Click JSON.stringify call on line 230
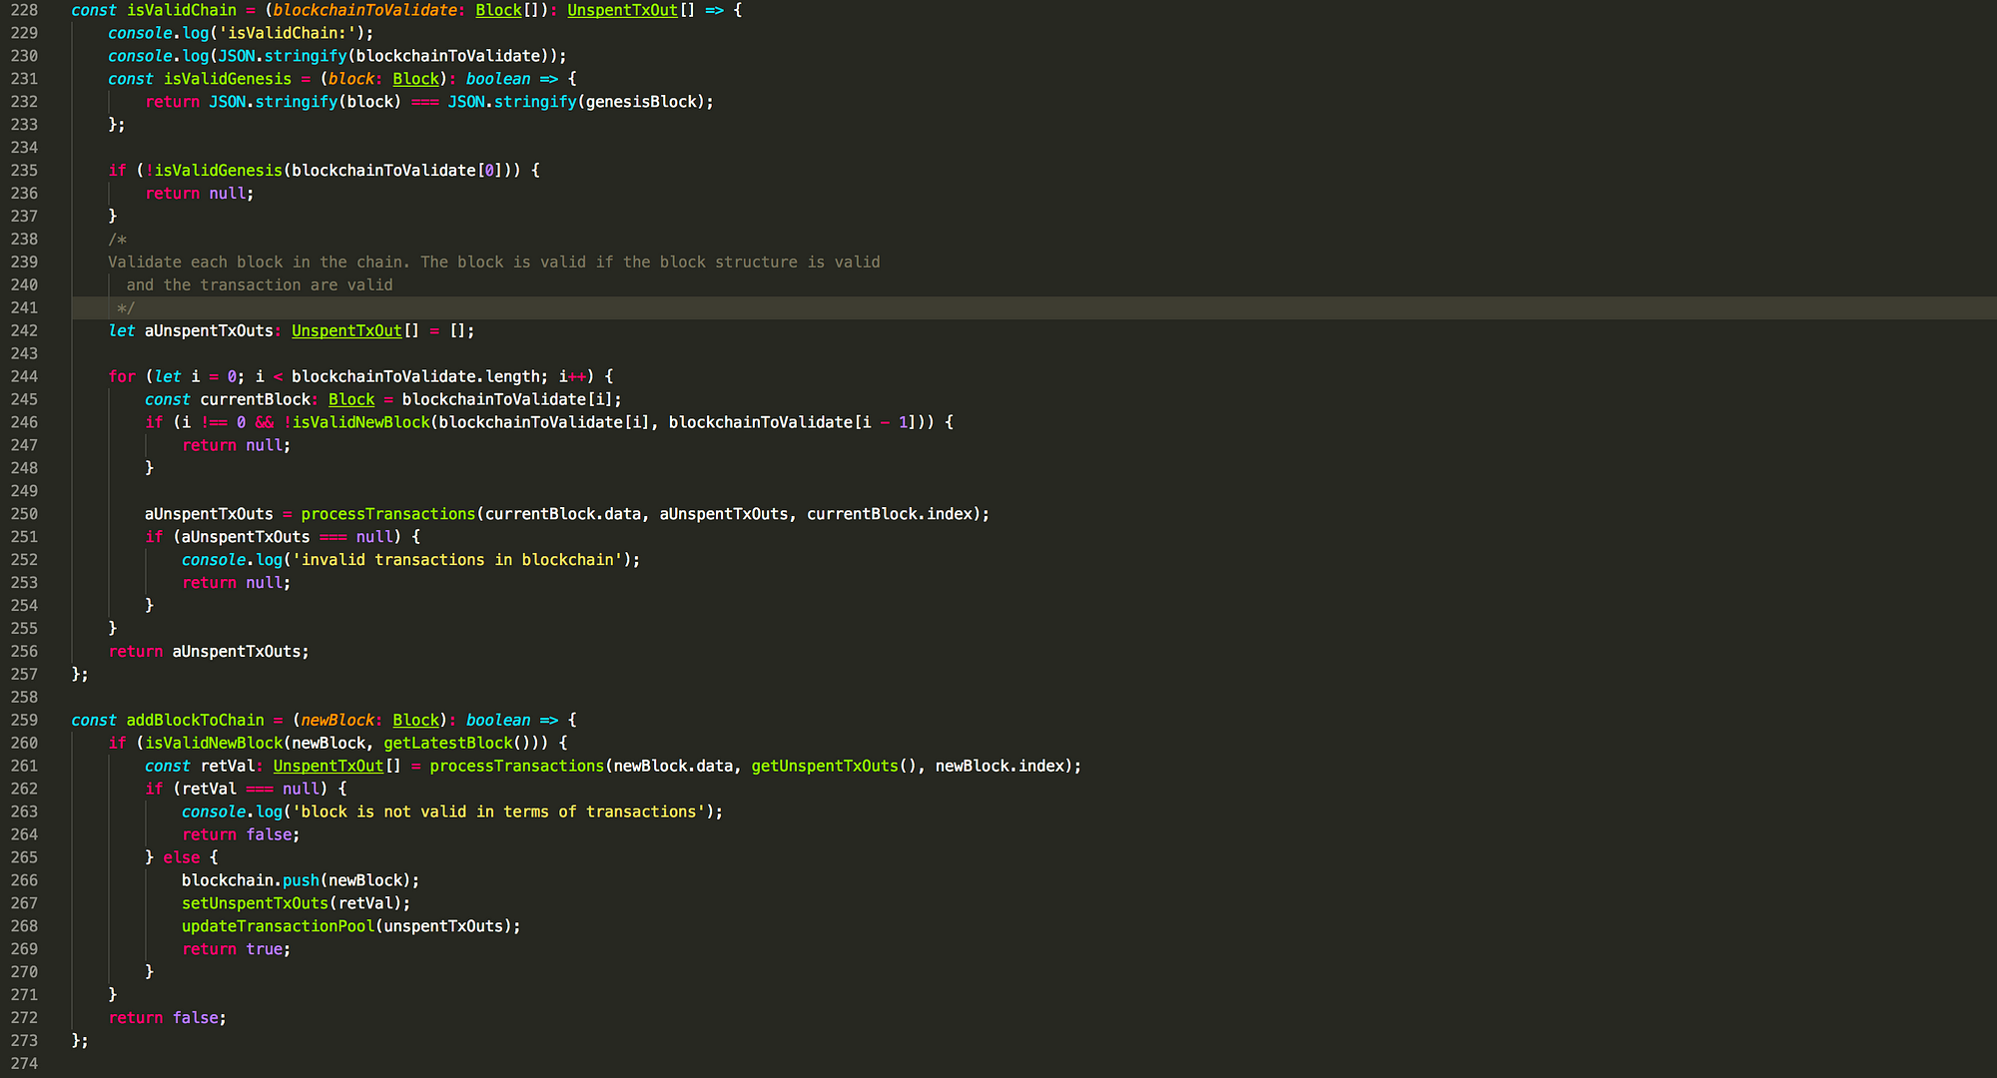This screenshot has height=1078, width=1997. (x=283, y=56)
